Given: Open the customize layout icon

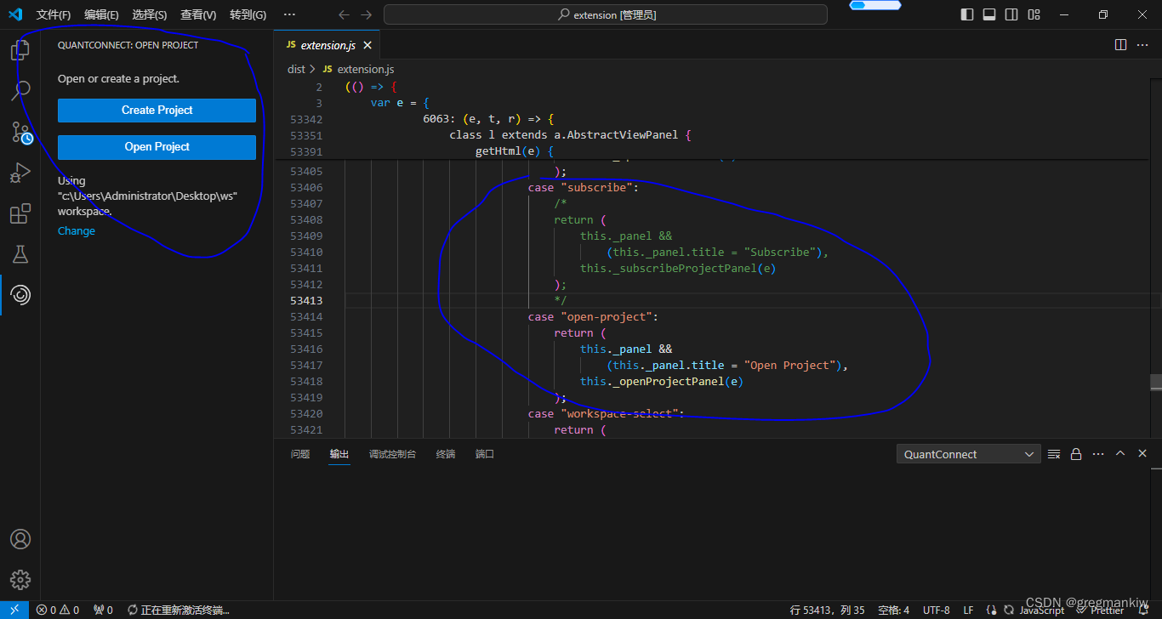Looking at the screenshot, I should click(x=1034, y=14).
